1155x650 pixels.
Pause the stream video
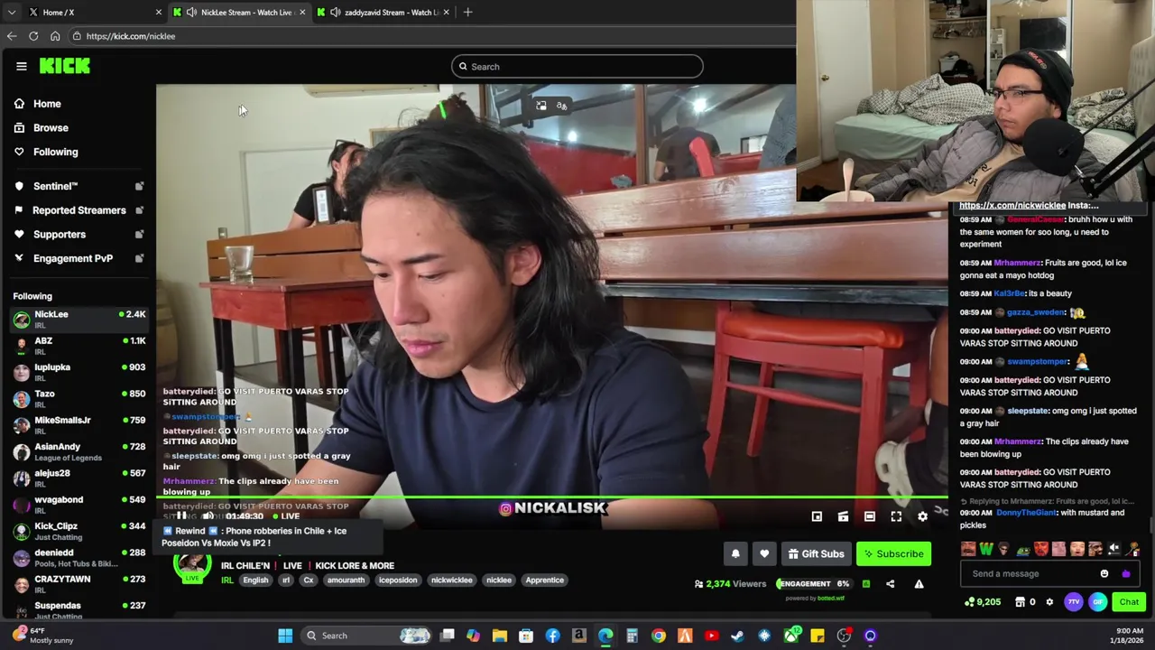tap(180, 515)
